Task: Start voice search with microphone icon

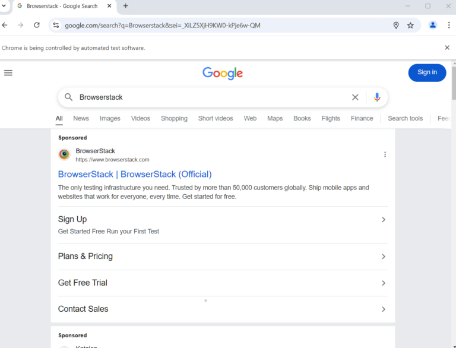Action: 377,97
